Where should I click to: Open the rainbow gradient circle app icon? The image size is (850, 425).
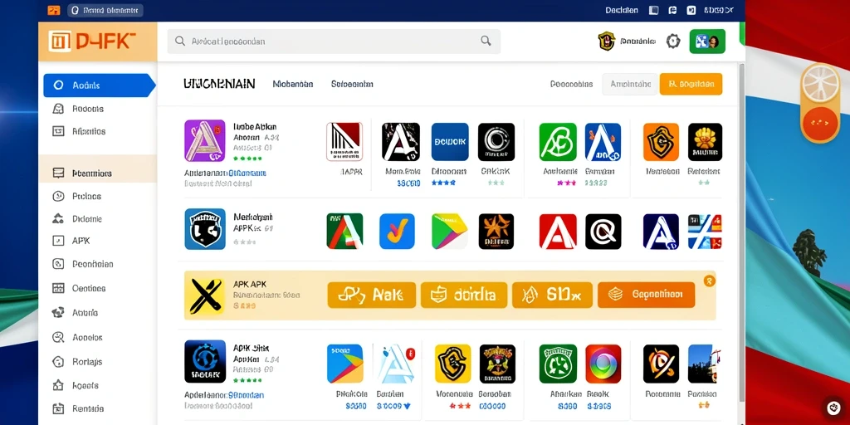click(603, 364)
